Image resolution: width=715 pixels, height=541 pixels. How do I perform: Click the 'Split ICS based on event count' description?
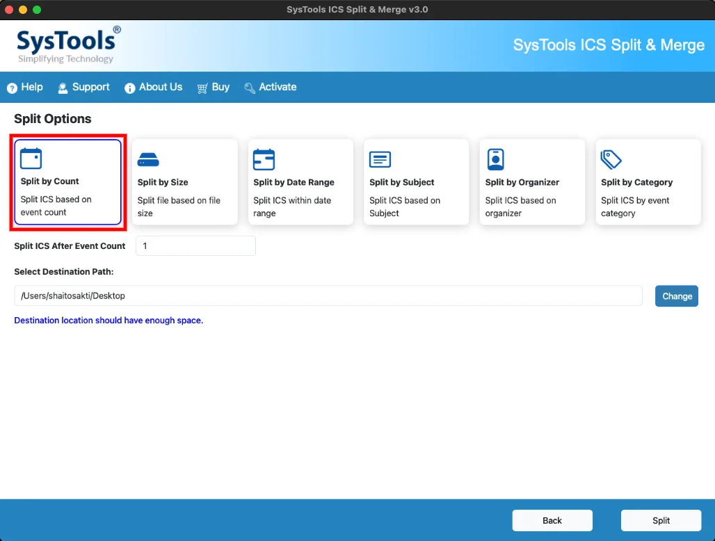(56, 206)
